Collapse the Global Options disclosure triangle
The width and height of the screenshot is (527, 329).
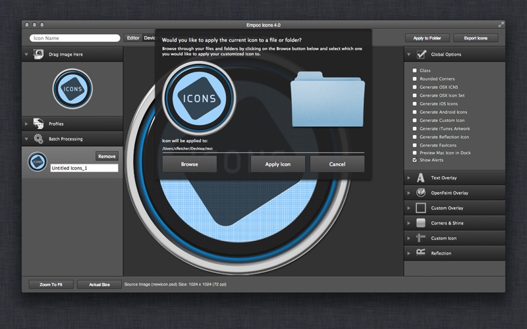[x=409, y=55]
